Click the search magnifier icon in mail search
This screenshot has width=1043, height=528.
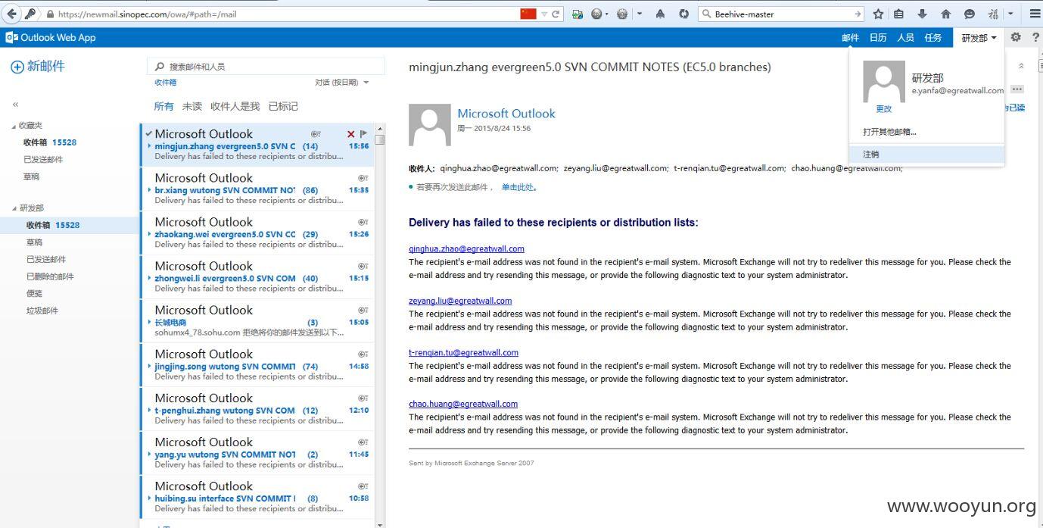tap(160, 67)
